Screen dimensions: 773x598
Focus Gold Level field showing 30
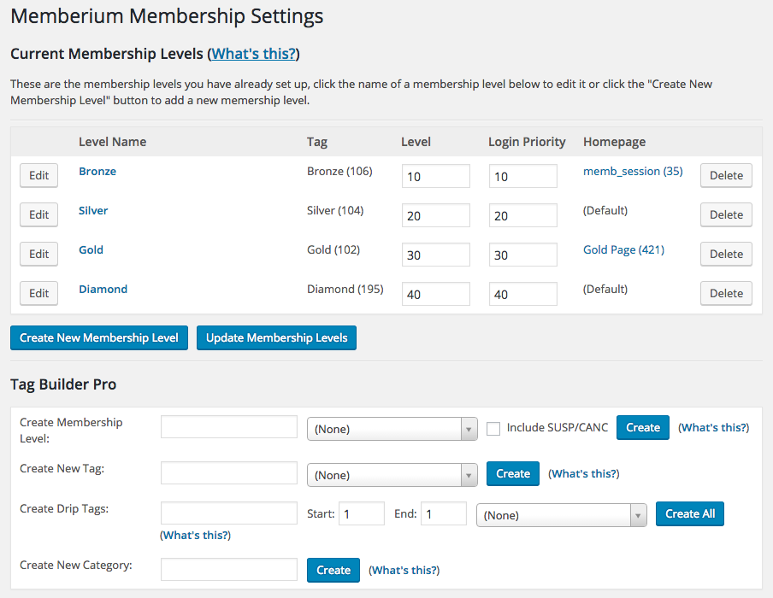click(x=436, y=255)
